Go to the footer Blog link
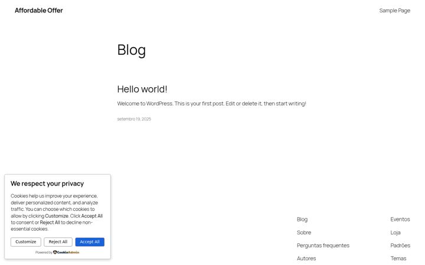Viewport: 425px width, 265px height. point(302,219)
